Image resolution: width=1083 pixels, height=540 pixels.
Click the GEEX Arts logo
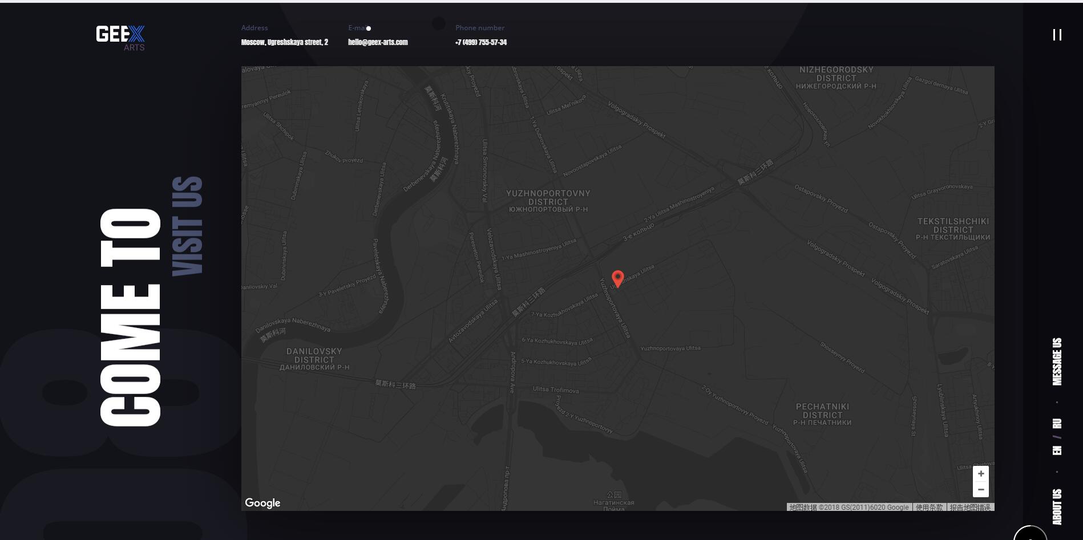[120, 38]
